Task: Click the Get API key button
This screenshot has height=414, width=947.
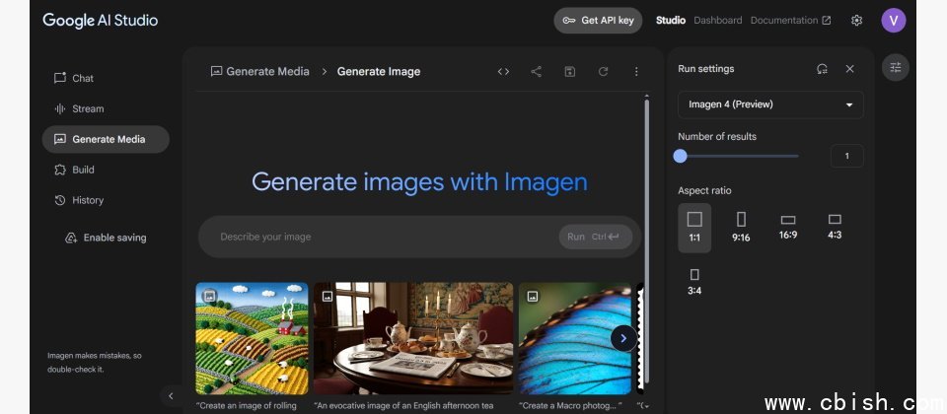Action: tap(598, 21)
